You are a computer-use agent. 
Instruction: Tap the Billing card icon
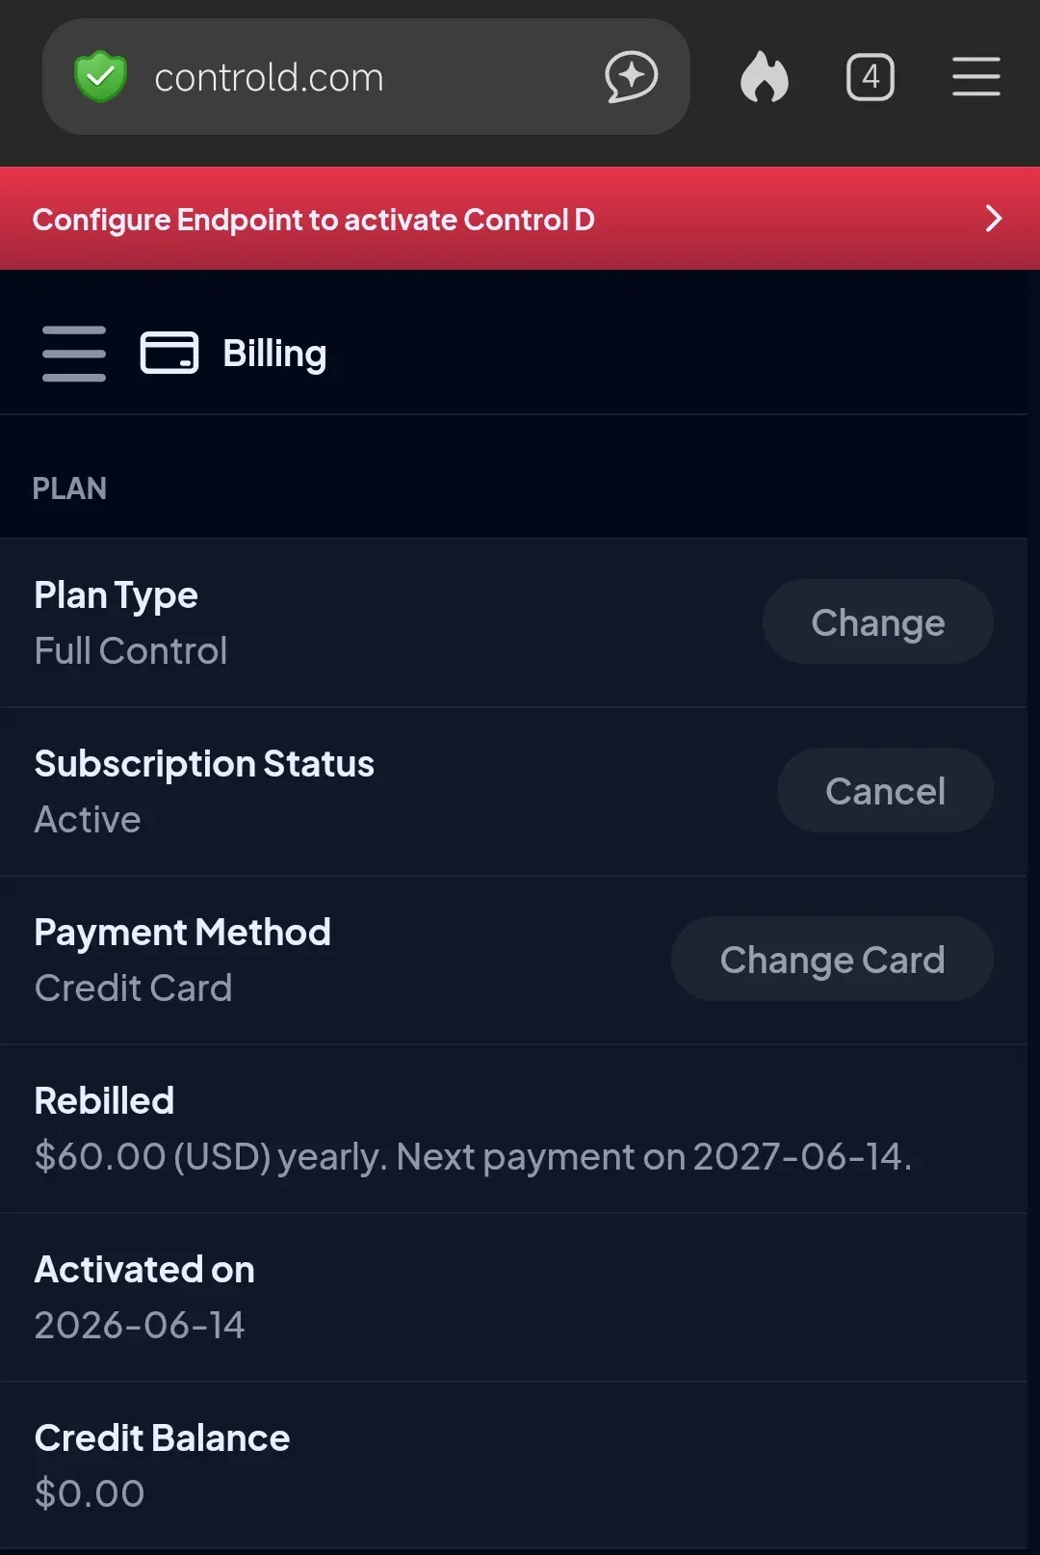tap(169, 353)
